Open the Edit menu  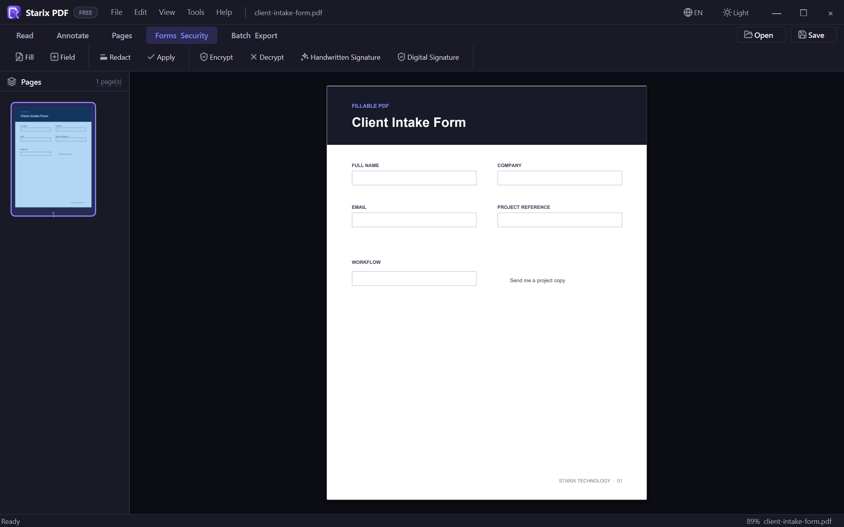[141, 12]
